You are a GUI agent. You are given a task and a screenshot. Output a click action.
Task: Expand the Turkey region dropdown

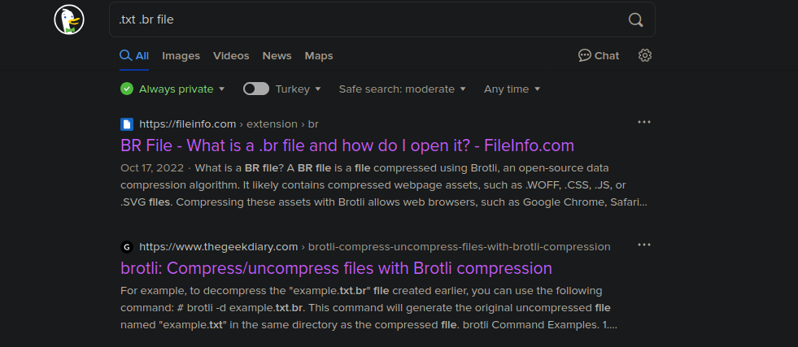299,89
